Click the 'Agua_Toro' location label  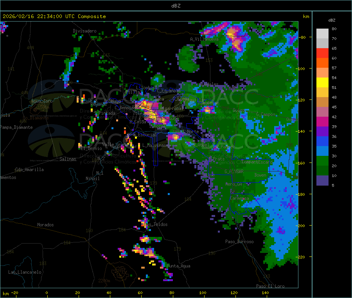click(x=42, y=101)
